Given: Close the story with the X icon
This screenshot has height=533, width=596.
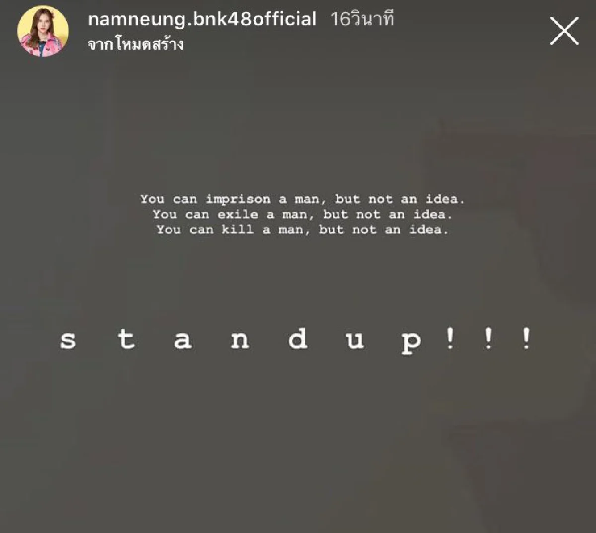Looking at the screenshot, I should pyautogui.click(x=564, y=31).
